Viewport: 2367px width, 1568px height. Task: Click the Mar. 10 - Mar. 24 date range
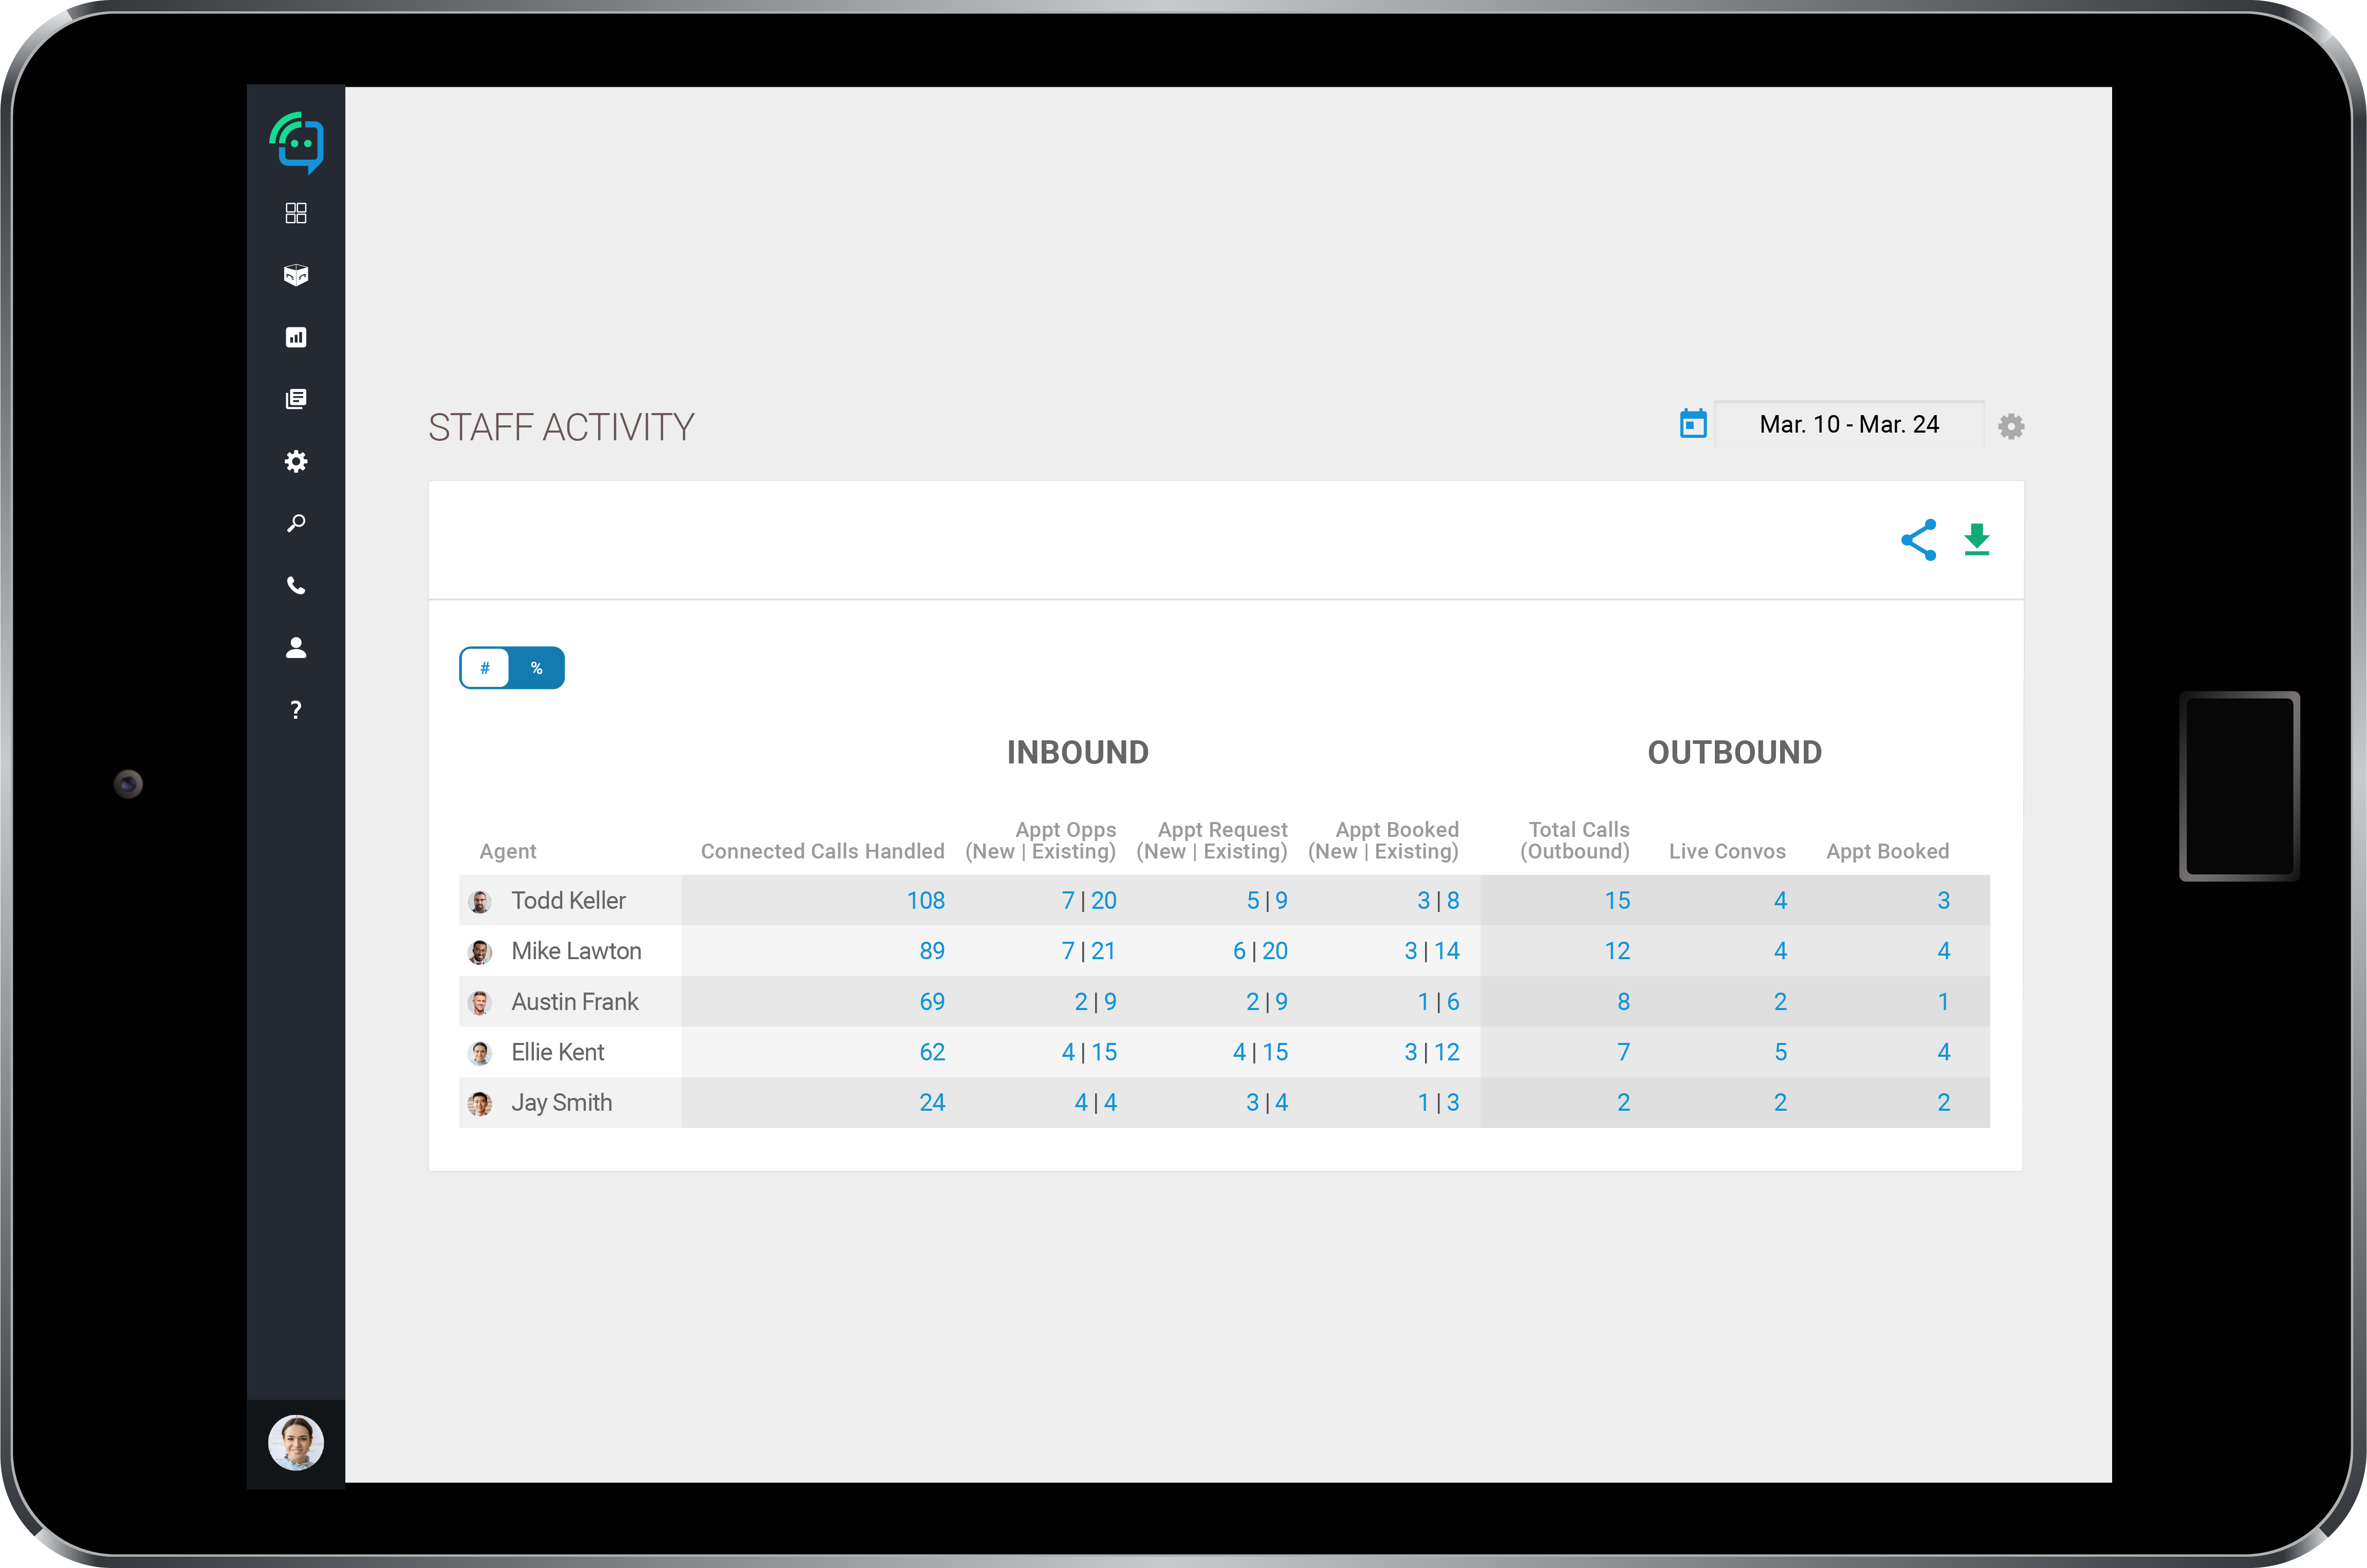pos(1848,425)
